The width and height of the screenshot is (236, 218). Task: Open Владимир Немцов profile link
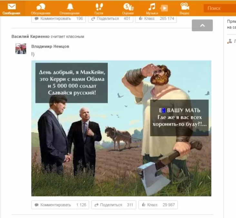click(x=50, y=46)
